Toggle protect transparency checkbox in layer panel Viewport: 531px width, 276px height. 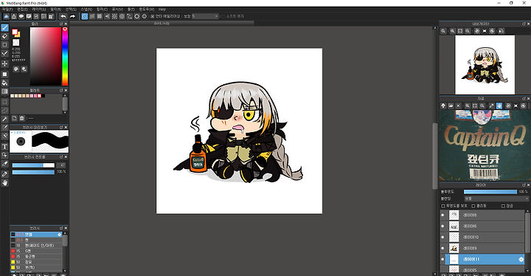coord(443,206)
